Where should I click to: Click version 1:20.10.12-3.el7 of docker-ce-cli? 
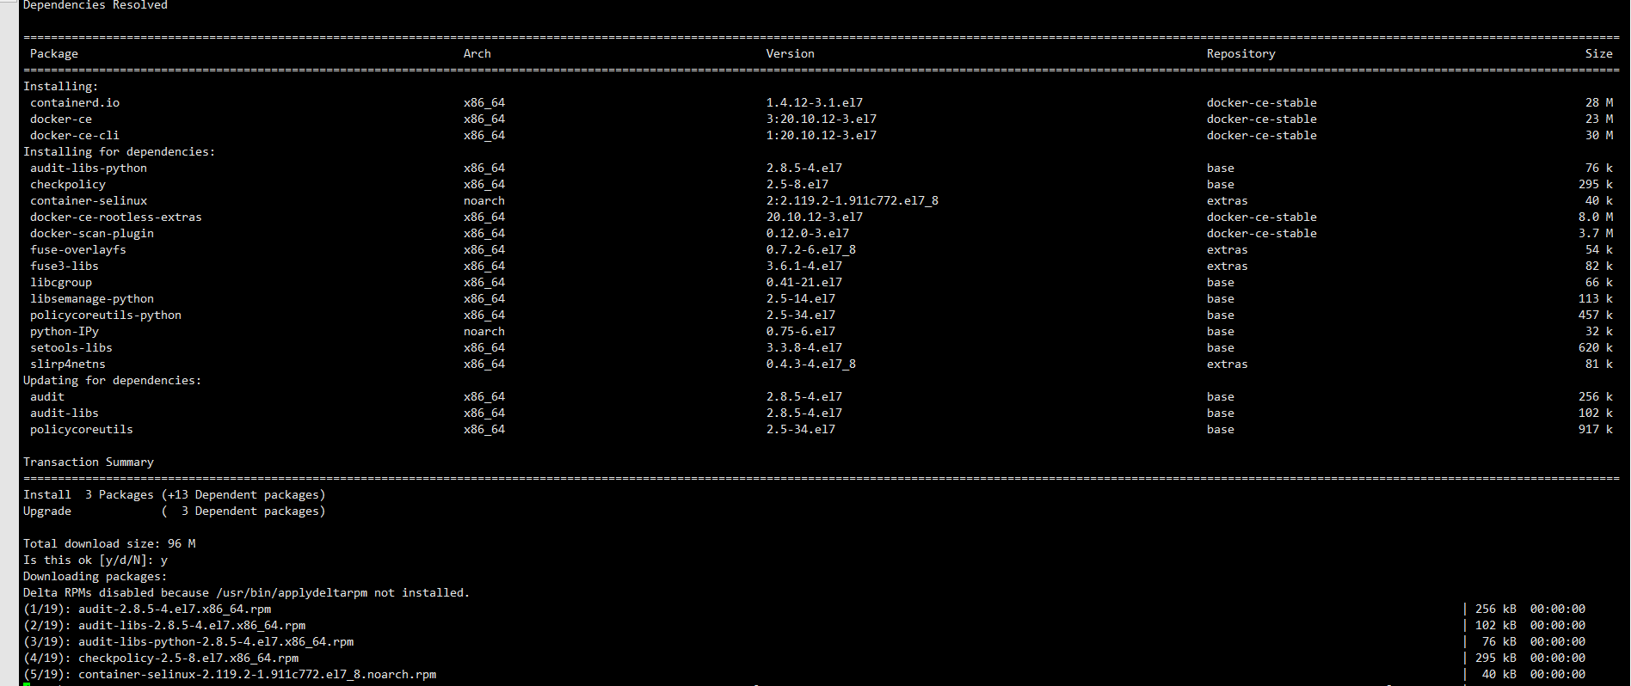click(822, 135)
